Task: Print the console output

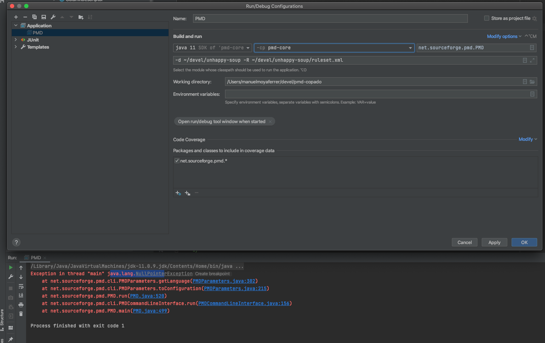Action: tap(21, 304)
